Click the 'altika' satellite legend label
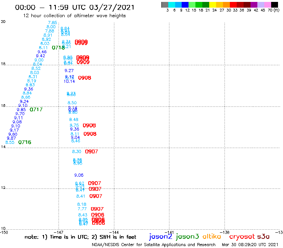The height and width of the screenshot is (248, 283). [212, 237]
